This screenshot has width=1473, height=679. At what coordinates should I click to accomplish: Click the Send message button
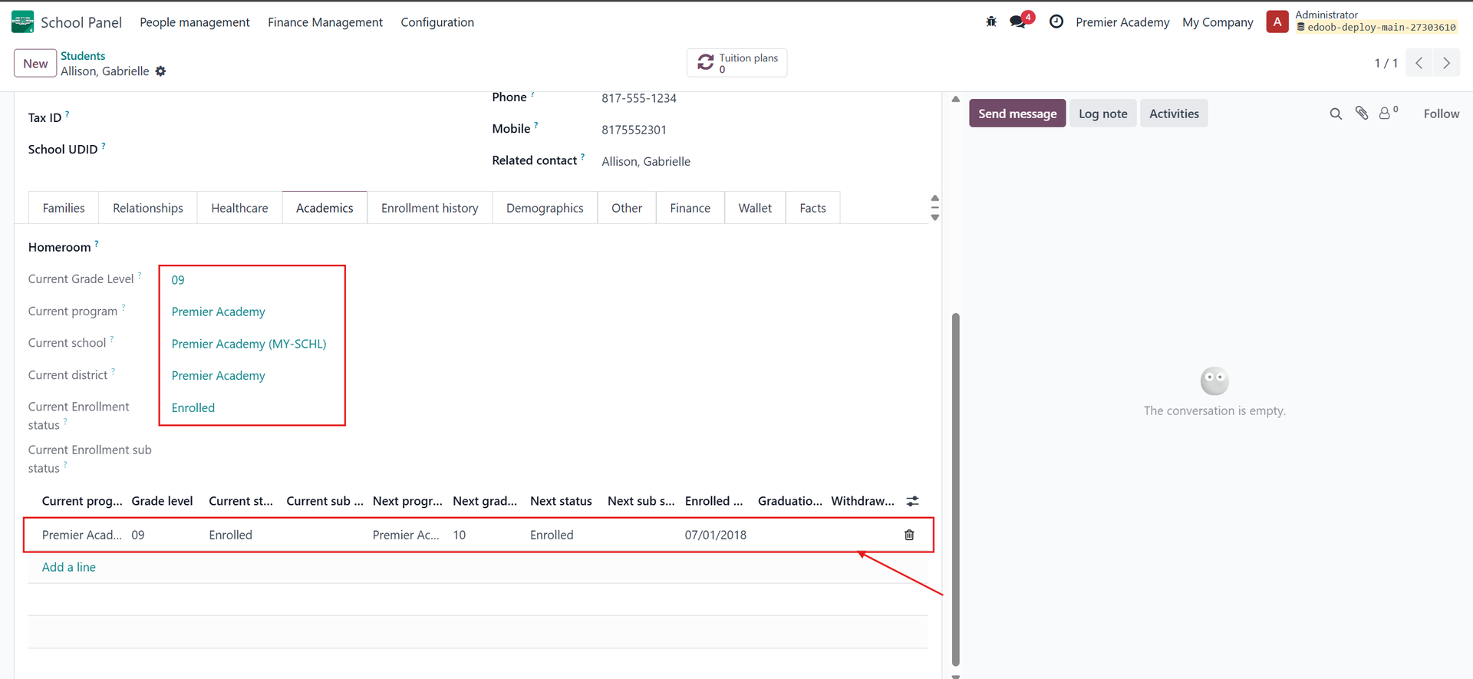1017,114
